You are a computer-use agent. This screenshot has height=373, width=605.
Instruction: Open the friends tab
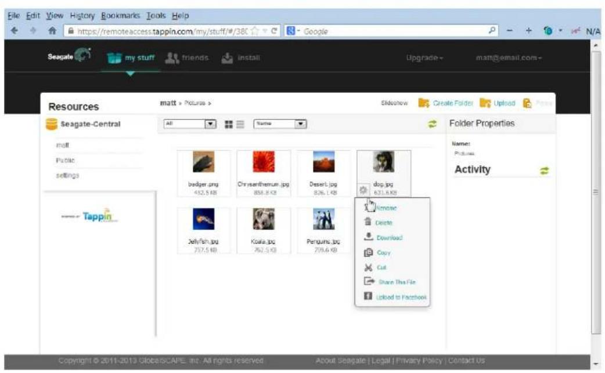(187, 58)
